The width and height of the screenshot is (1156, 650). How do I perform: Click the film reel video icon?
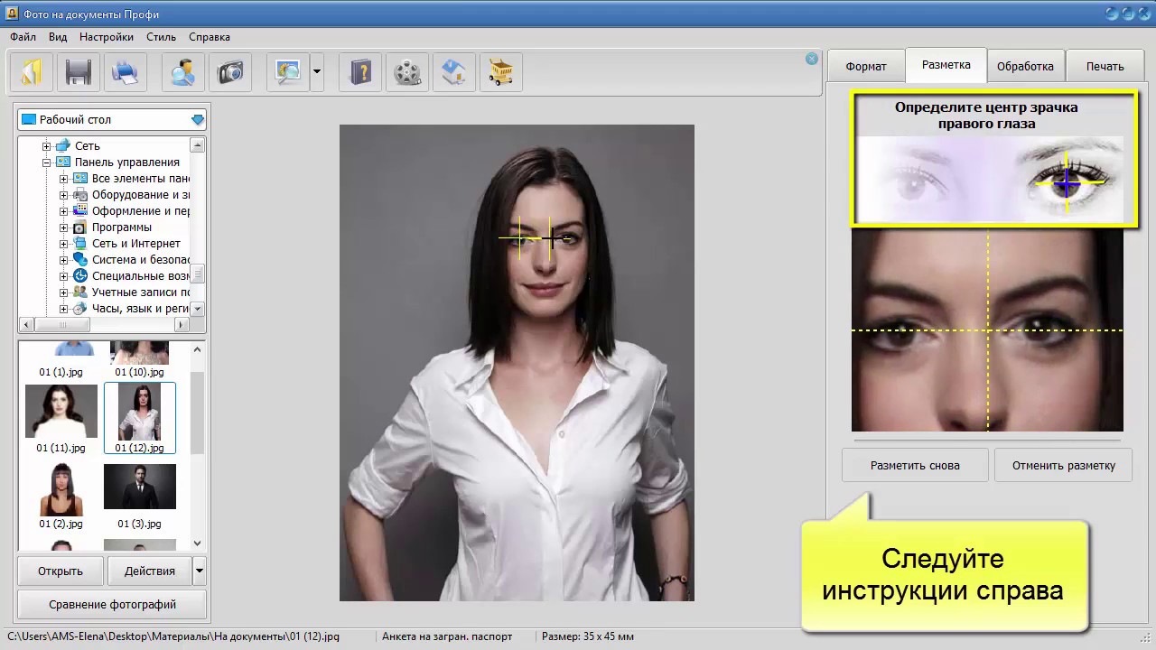click(407, 71)
